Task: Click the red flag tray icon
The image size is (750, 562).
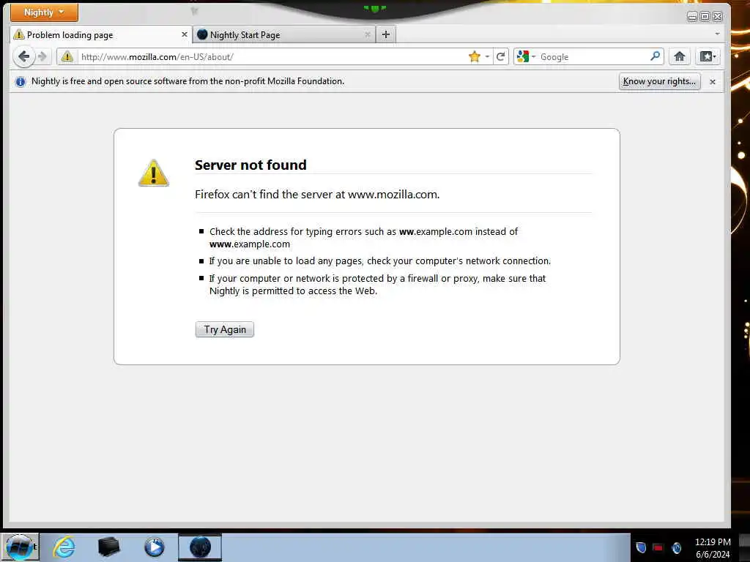Action: (658, 547)
